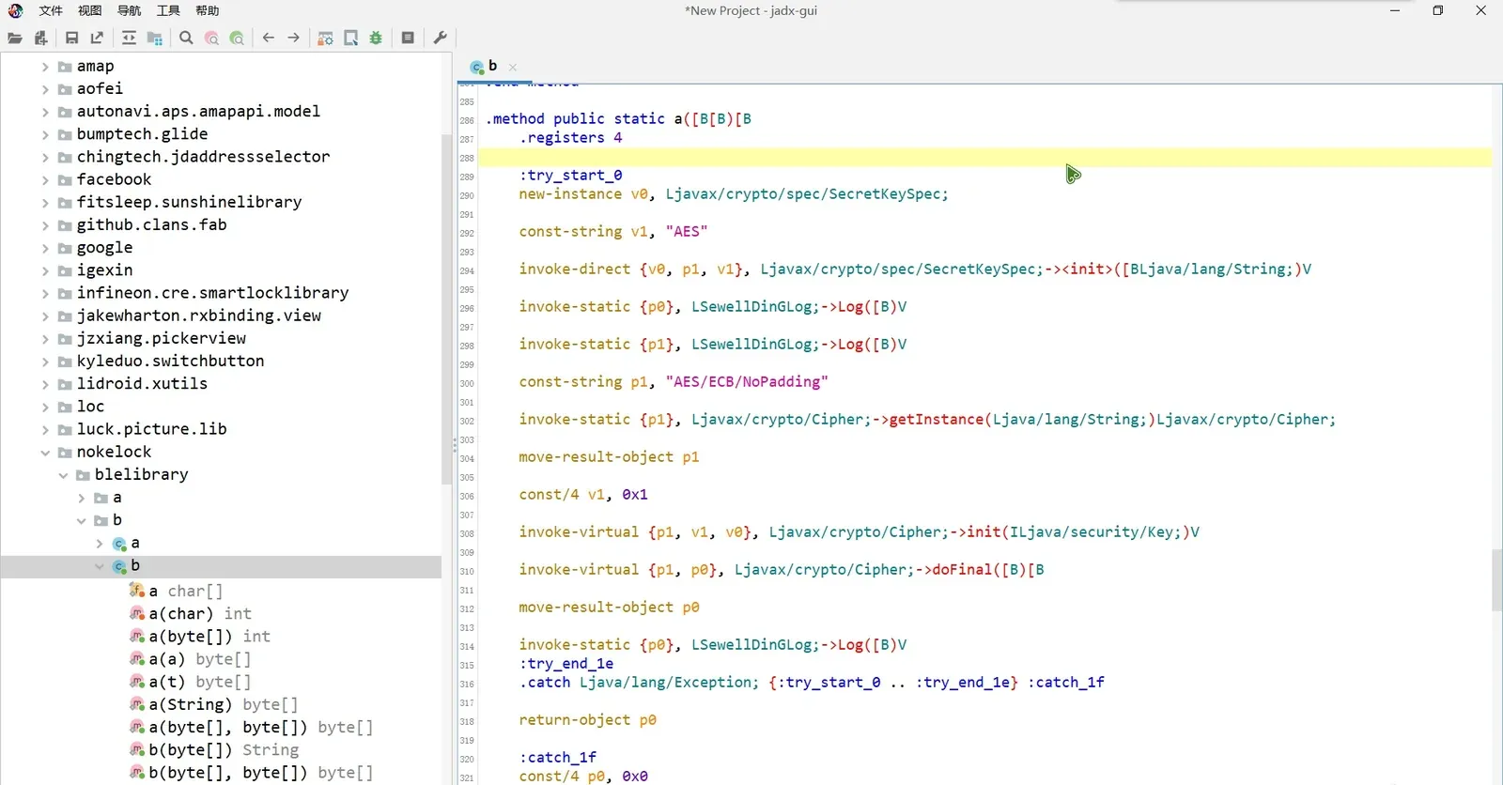Click the package tree vertical scrollbar

tap(447, 308)
